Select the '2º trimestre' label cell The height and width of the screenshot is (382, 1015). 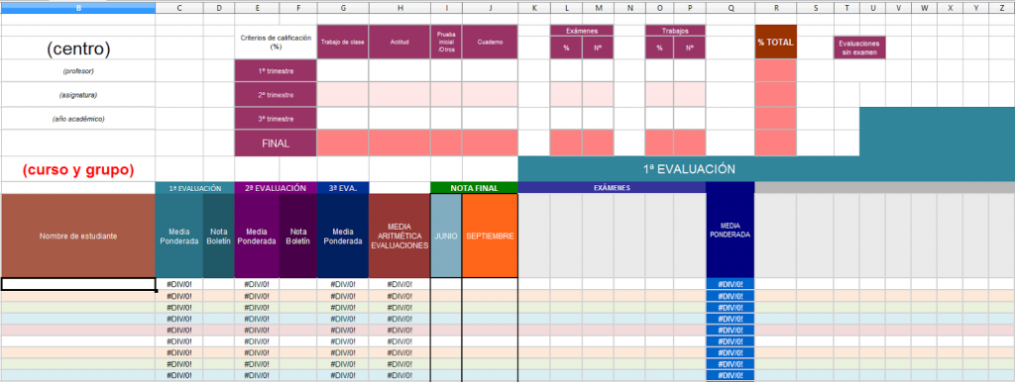pyautogui.click(x=276, y=94)
